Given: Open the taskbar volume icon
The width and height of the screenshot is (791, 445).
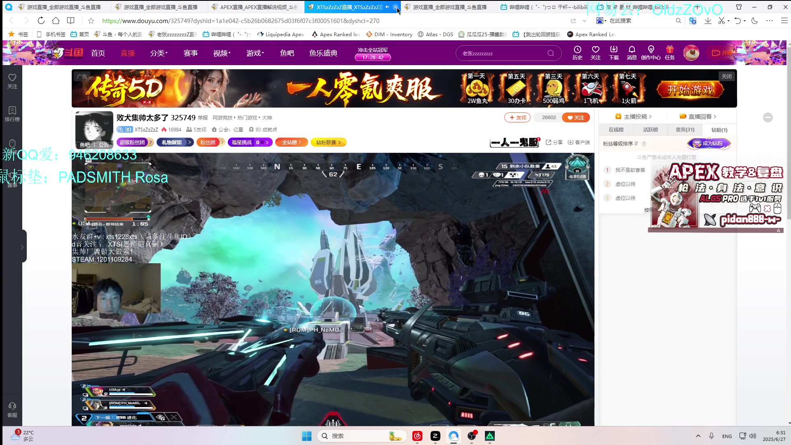Looking at the screenshot, I should point(753,436).
